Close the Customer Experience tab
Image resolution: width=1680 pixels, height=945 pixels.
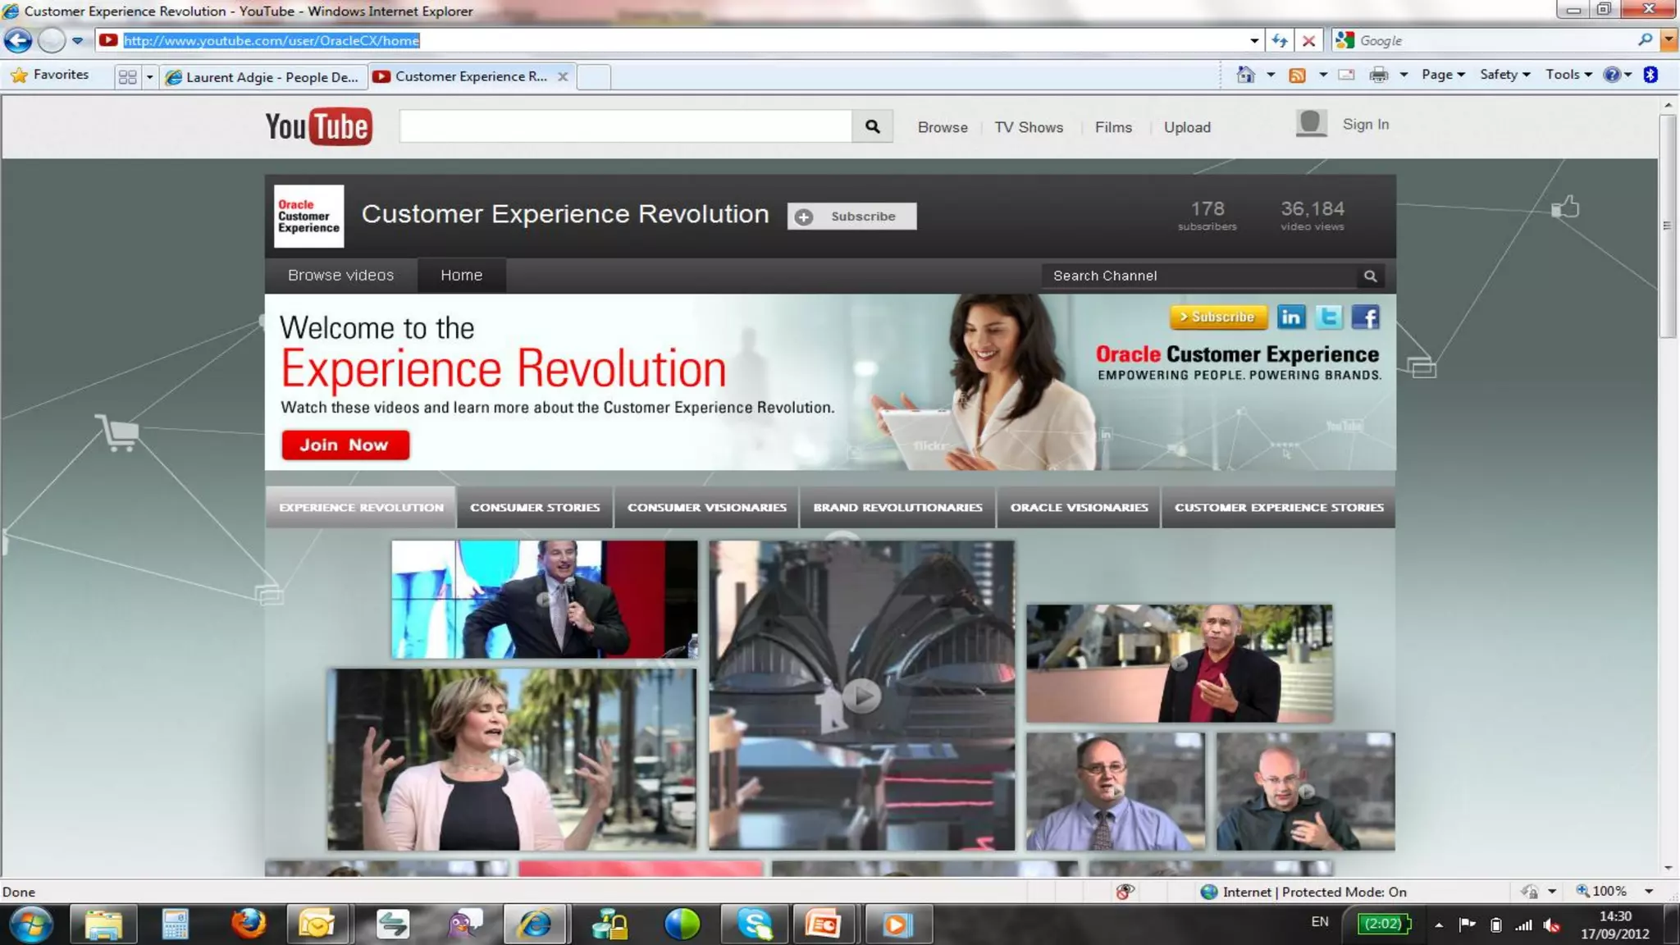tap(563, 76)
